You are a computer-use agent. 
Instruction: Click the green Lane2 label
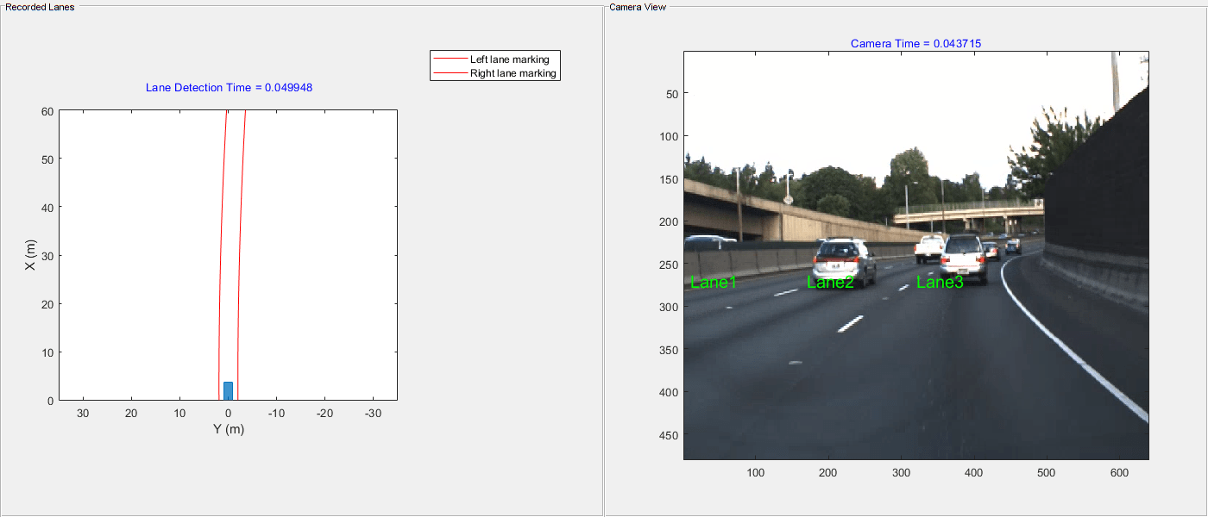coord(830,282)
